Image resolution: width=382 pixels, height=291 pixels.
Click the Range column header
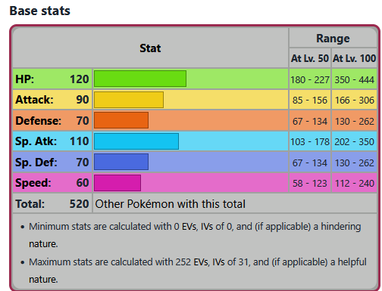333,39
